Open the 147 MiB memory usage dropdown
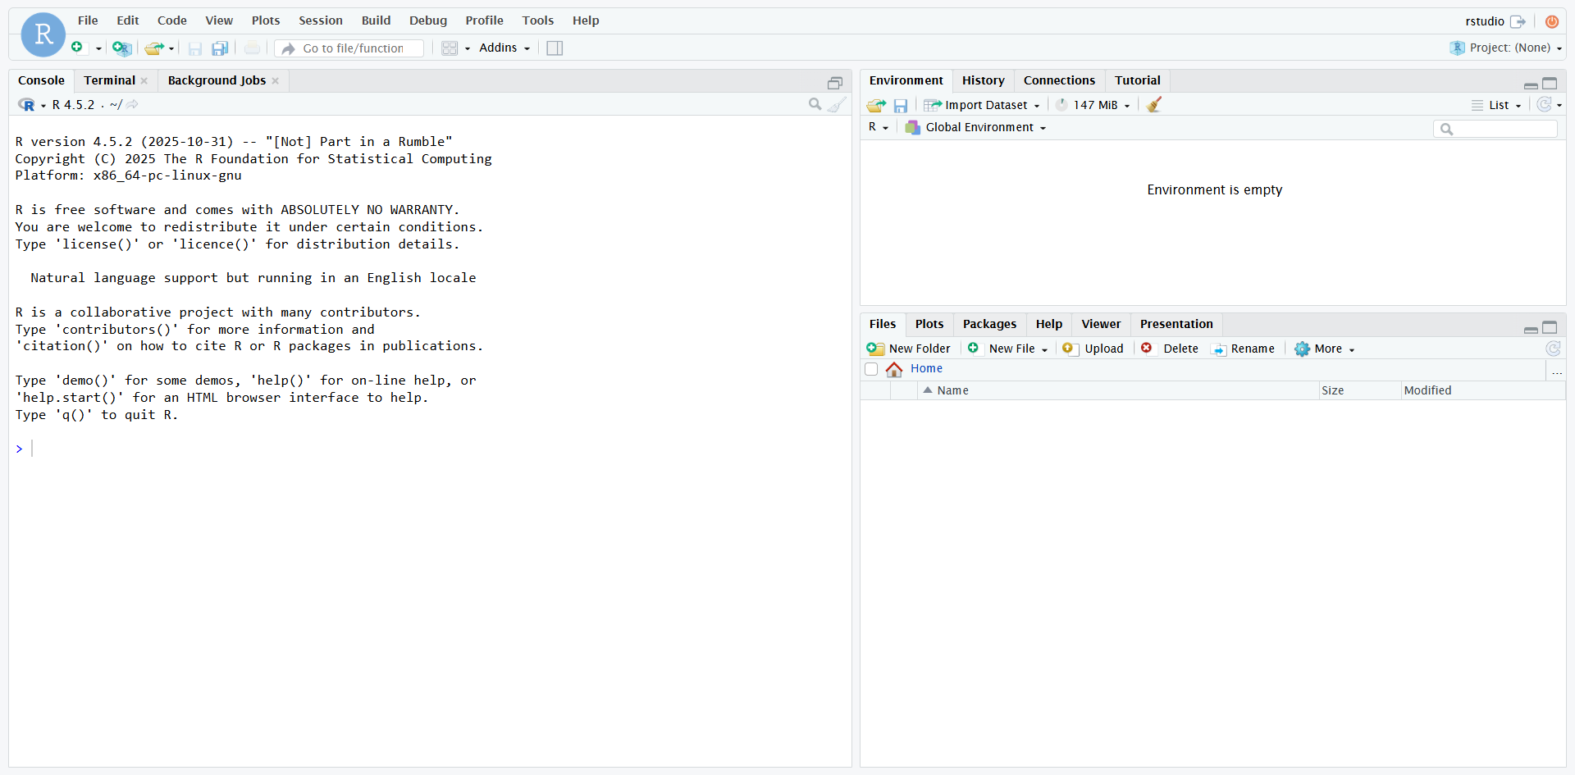 pyautogui.click(x=1093, y=105)
